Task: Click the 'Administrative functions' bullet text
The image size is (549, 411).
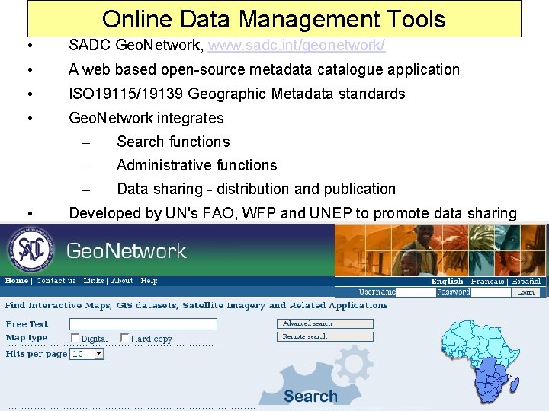Action: click(x=197, y=165)
